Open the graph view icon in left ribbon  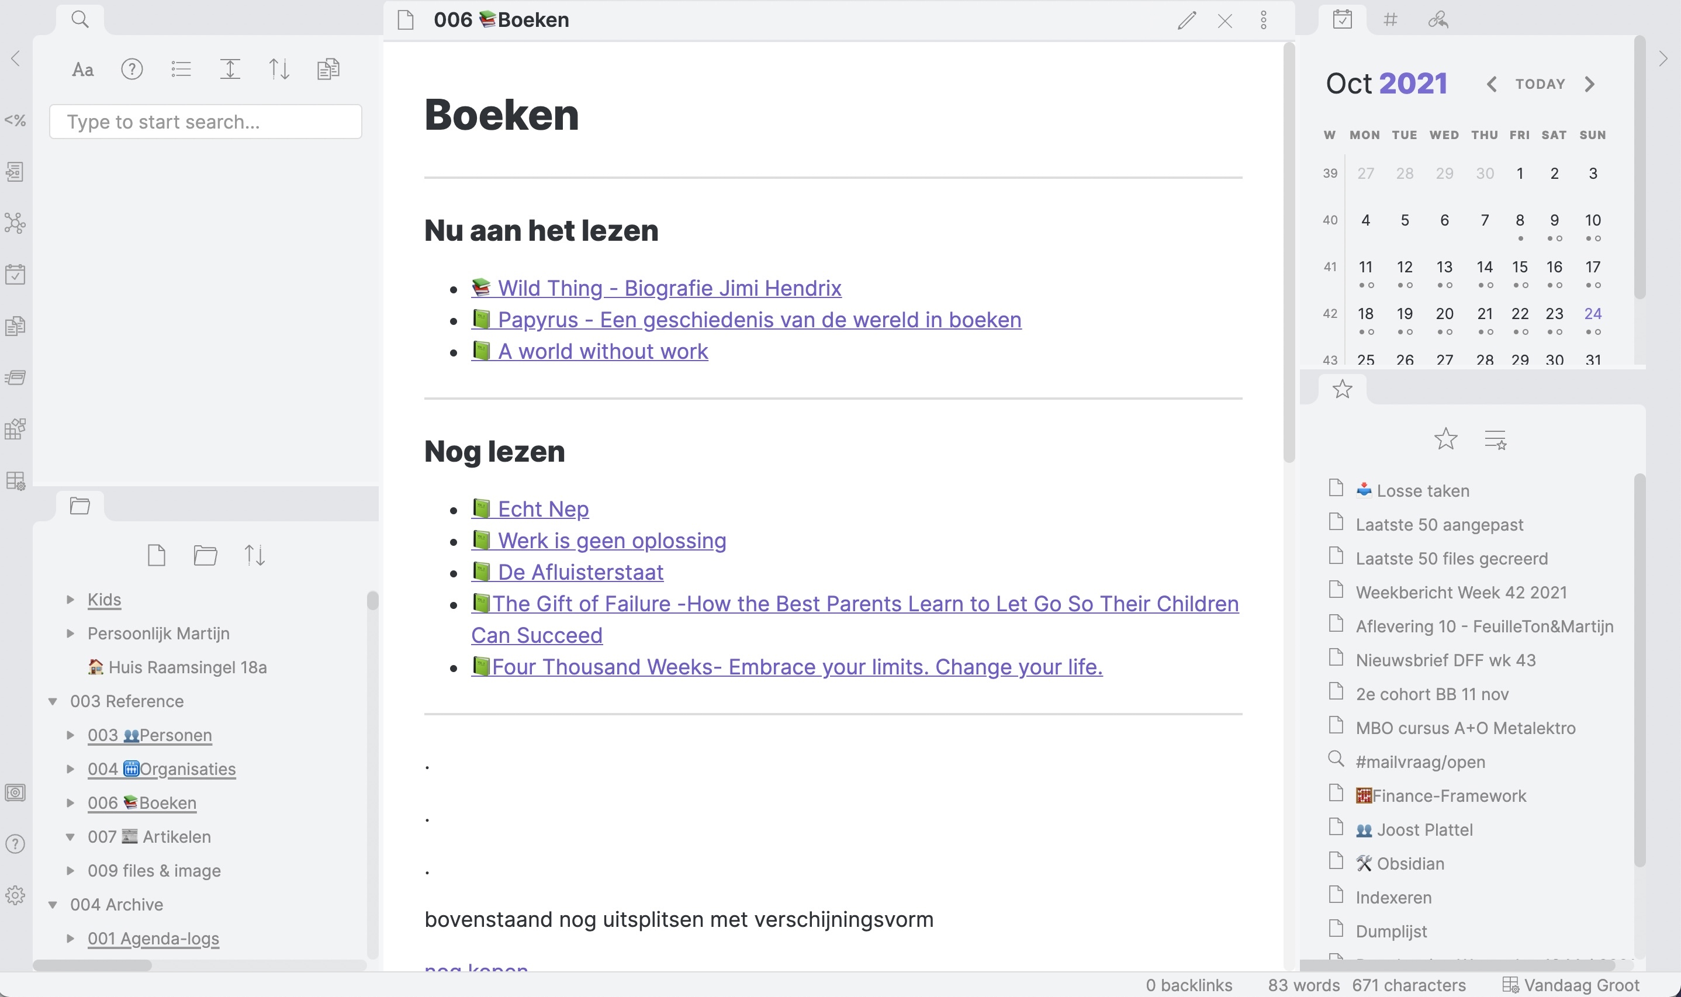coord(15,223)
